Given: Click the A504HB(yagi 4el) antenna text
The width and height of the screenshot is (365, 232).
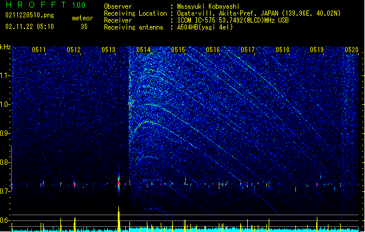Looking at the screenshot, I should (x=205, y=27).
